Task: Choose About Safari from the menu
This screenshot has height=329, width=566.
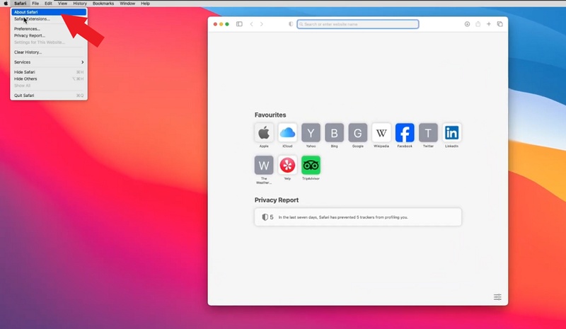Action: pos(49,12)
